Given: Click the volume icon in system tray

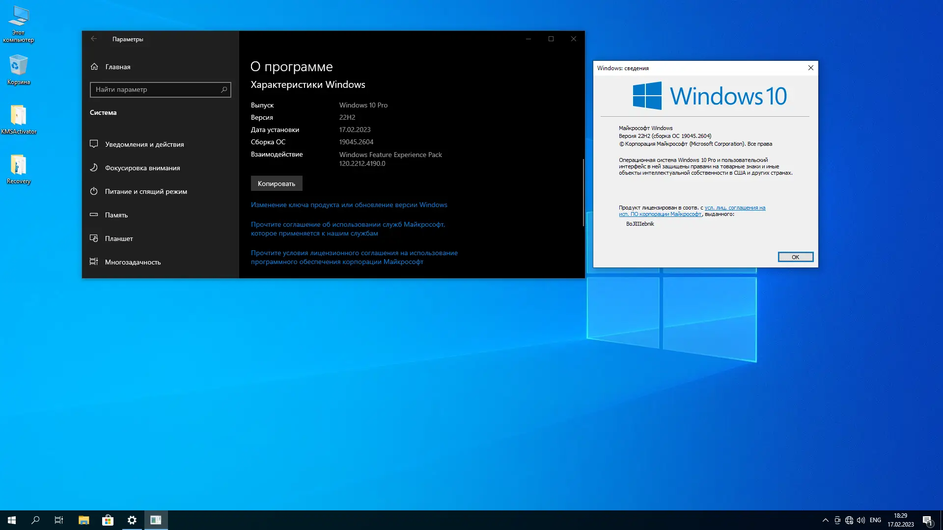Looking at the screenshot, I should pos(861,520).
